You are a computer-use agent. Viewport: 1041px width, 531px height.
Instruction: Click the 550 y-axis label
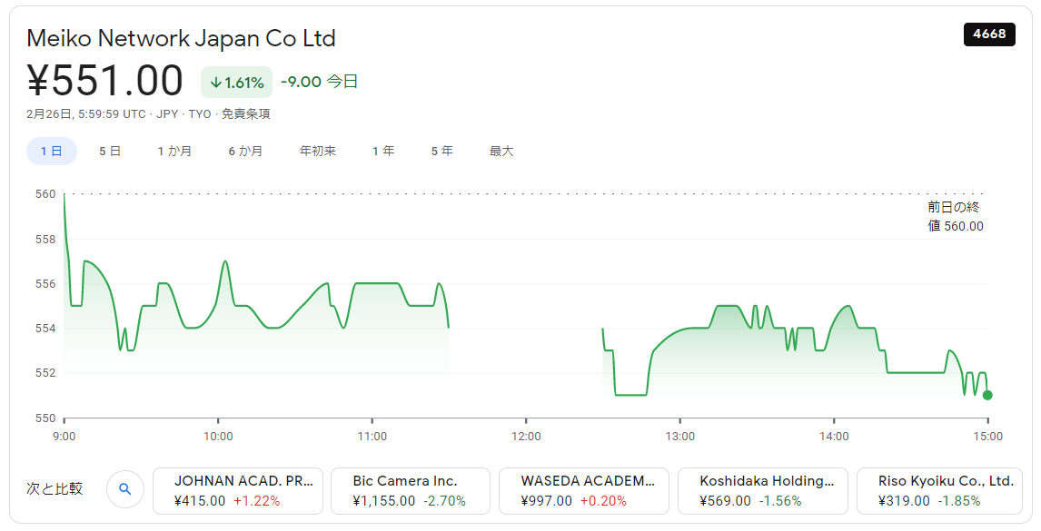click(45, 418)
